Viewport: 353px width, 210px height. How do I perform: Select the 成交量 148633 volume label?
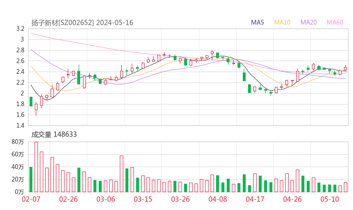point(54,135)
